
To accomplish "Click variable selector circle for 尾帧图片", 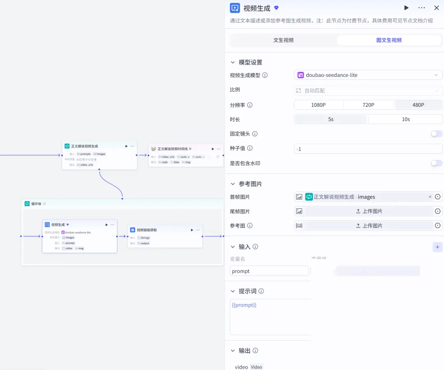I will click(437, 211).
